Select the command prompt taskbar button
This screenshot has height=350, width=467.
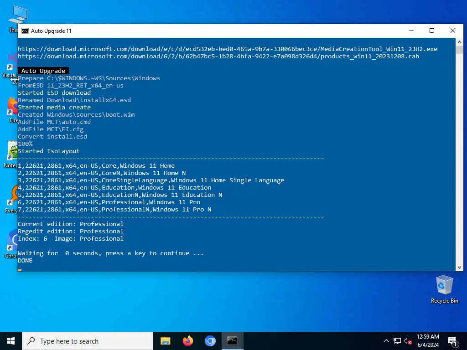pos(232,341)
